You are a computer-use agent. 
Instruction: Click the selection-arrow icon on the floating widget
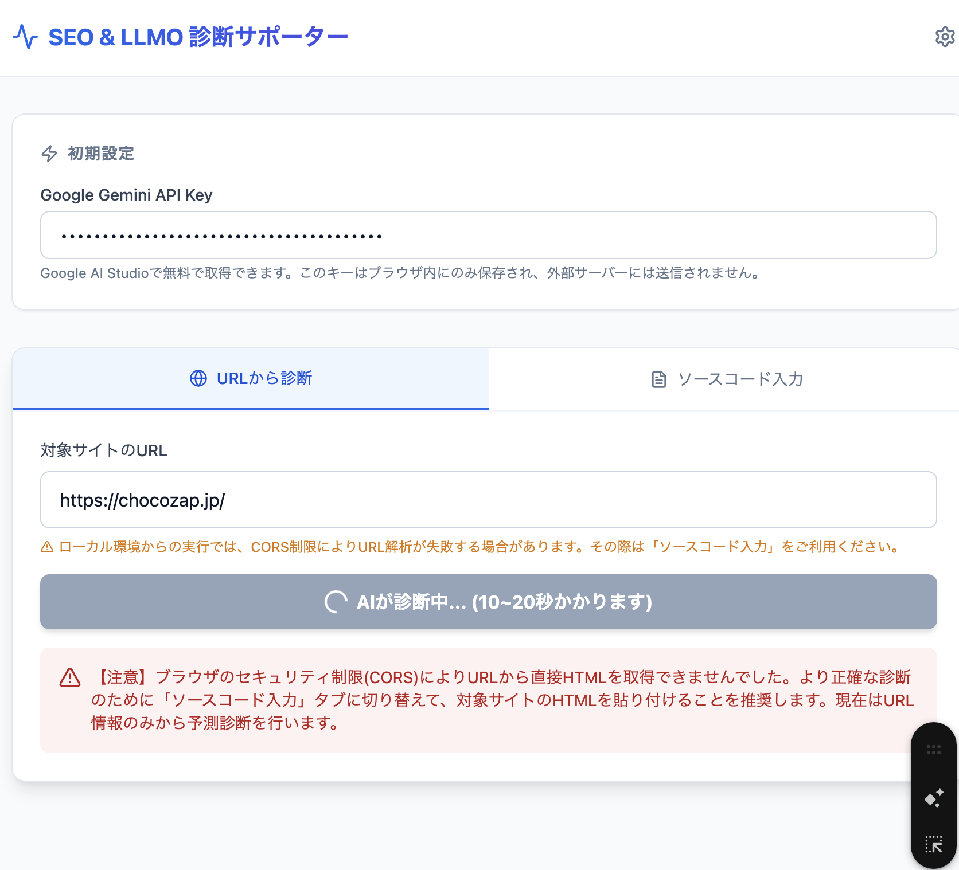(x=934, y=844)
